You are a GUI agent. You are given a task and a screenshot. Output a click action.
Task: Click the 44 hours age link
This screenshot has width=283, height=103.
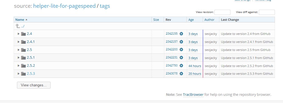(195, 66)
